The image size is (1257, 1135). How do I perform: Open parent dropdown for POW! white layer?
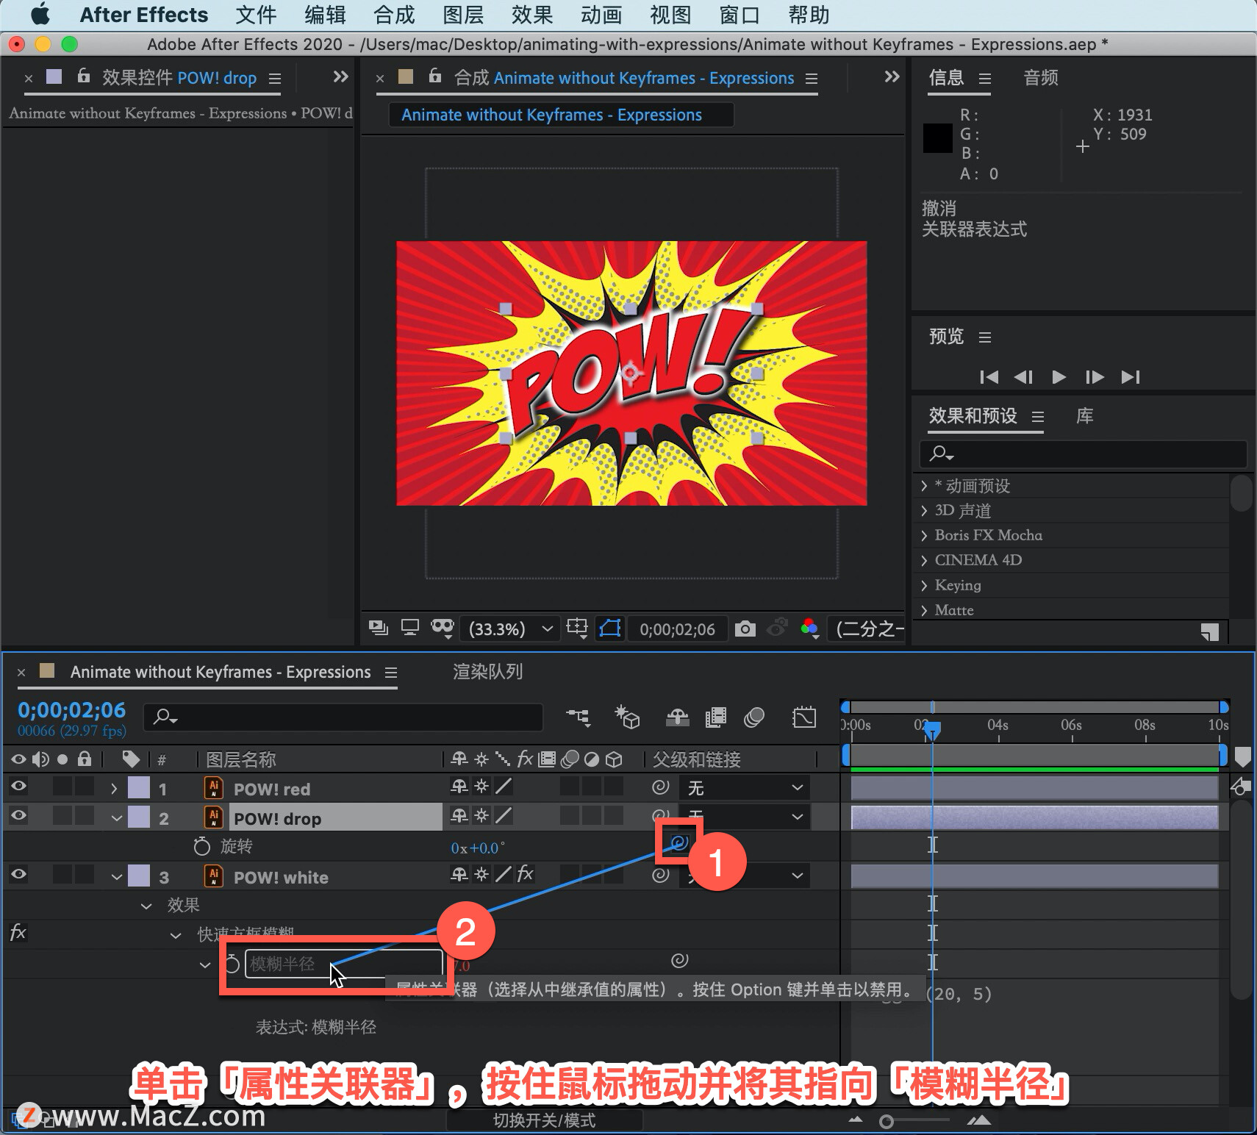click(x=744, y=875)
